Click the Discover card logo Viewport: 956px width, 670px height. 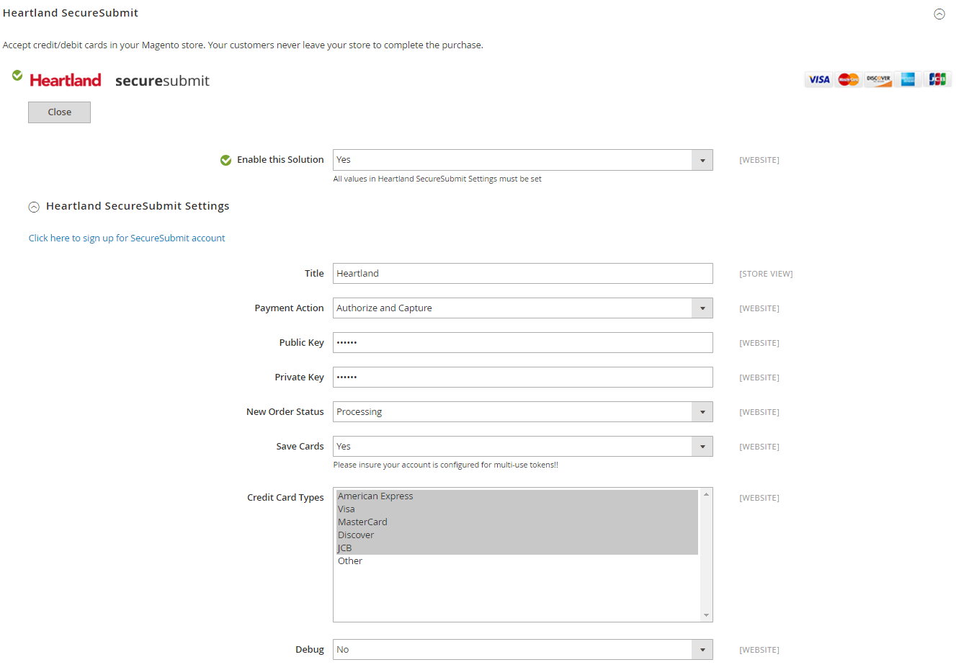878,79
